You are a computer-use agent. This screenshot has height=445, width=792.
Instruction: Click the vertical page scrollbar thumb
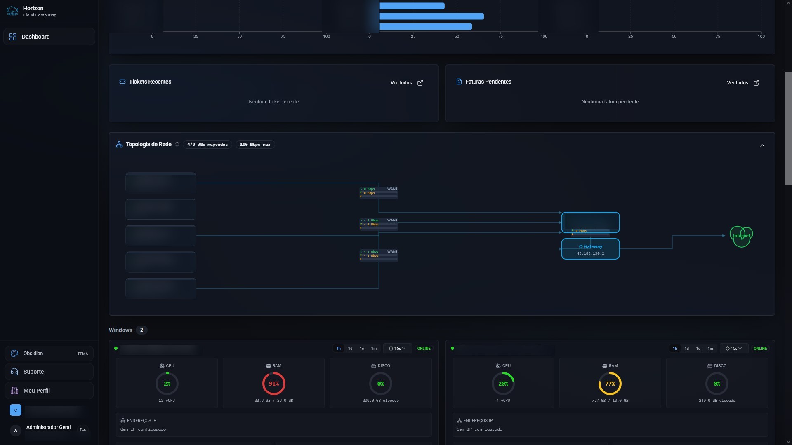point(788,128)
